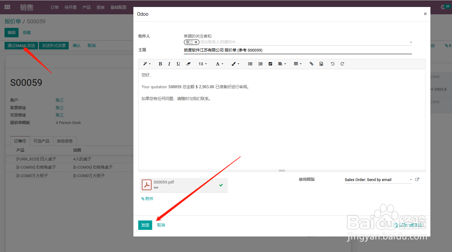This screenshot has width=452, height=252.
Task: Click the add contacts input field
Action: click(304, 42)
